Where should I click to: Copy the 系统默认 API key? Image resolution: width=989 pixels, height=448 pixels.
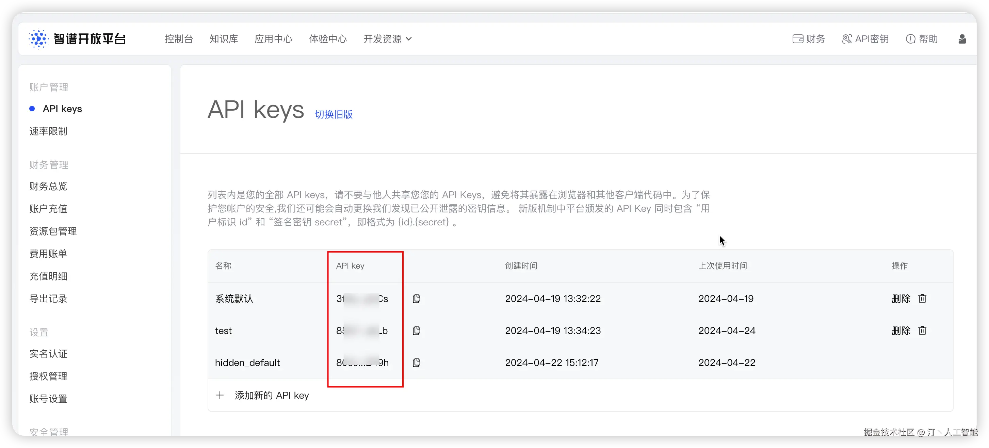tap(417, 298)
